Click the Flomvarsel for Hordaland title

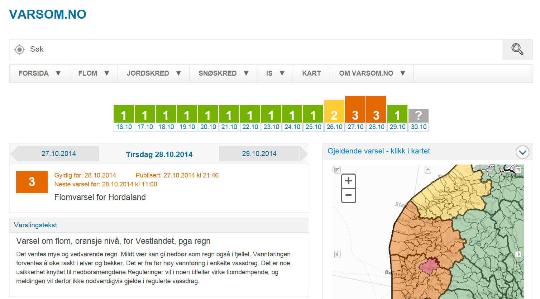click(x=100, y=197)
